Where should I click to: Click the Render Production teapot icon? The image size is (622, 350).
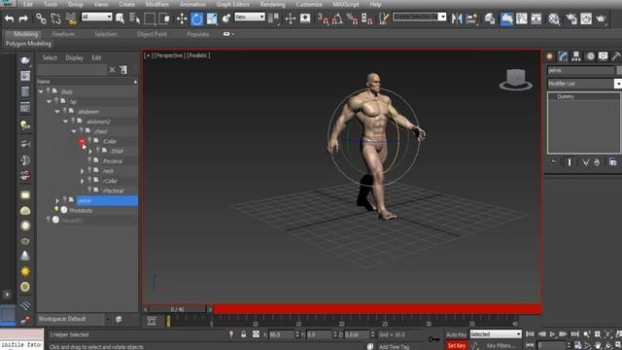click(x=601, y=18)
